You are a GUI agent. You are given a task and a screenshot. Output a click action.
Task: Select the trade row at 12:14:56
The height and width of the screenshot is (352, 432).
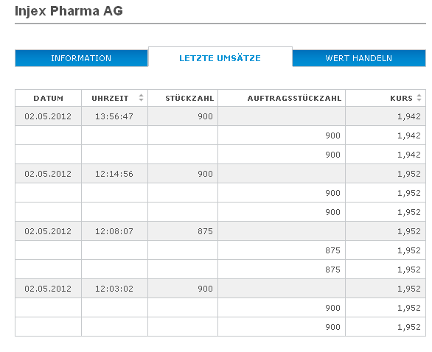tap(220, 174)
